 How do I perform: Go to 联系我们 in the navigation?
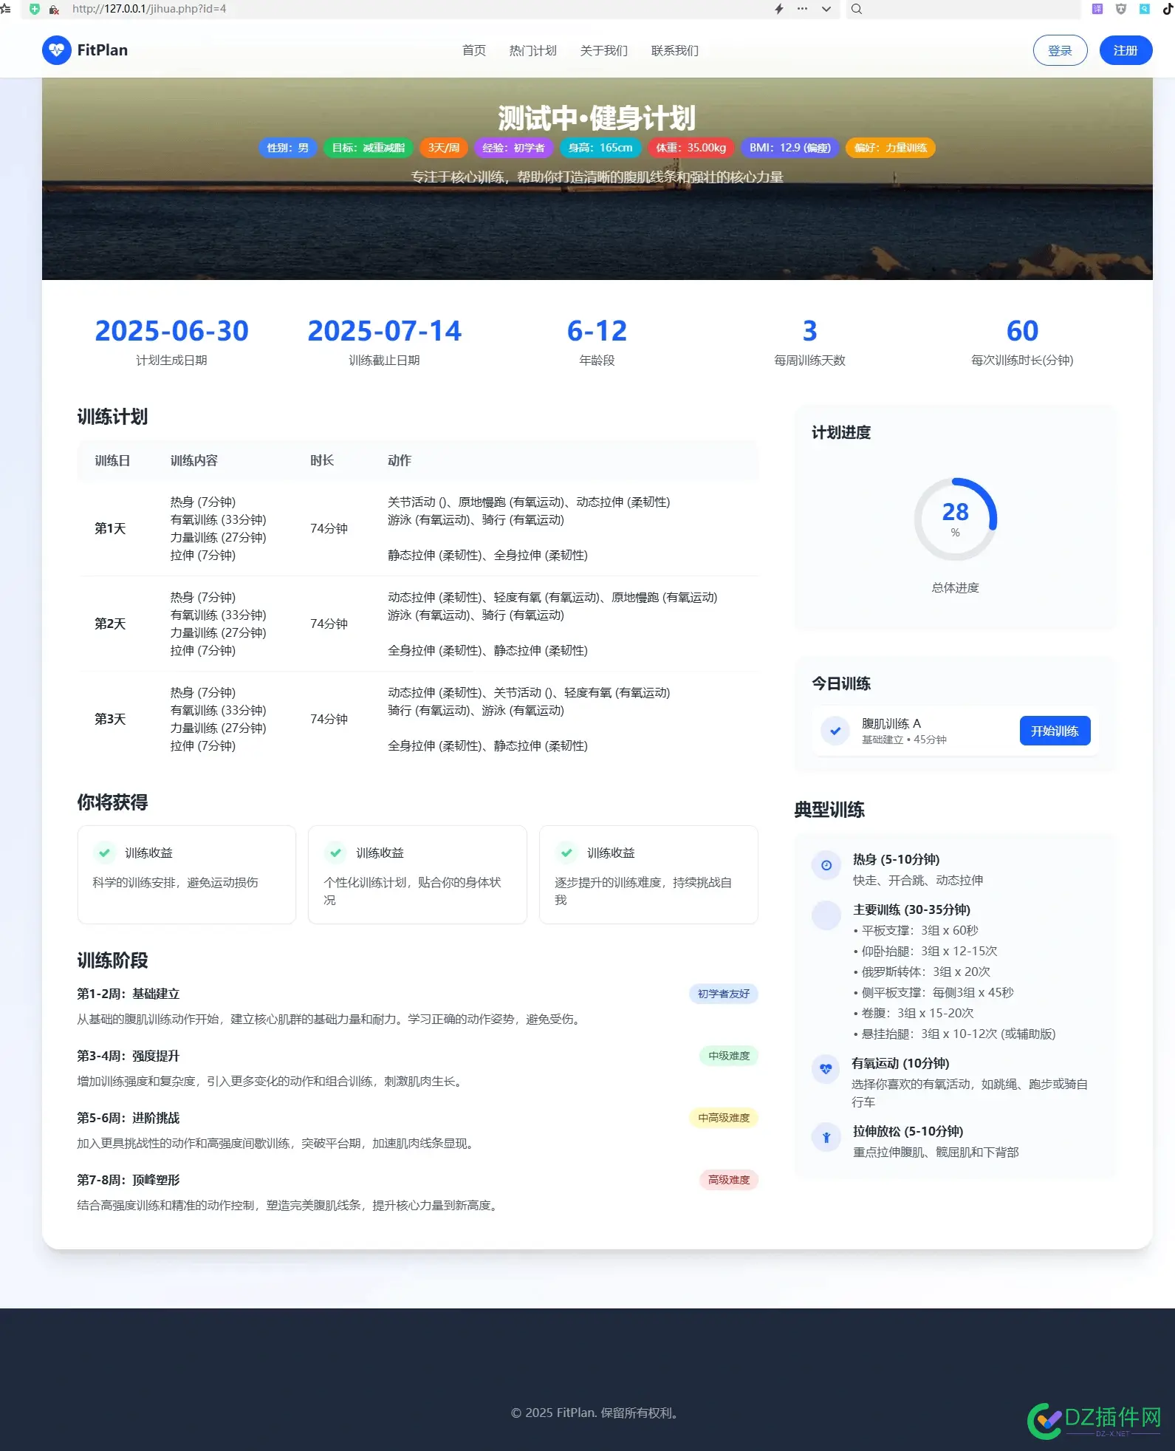[674, 50]
